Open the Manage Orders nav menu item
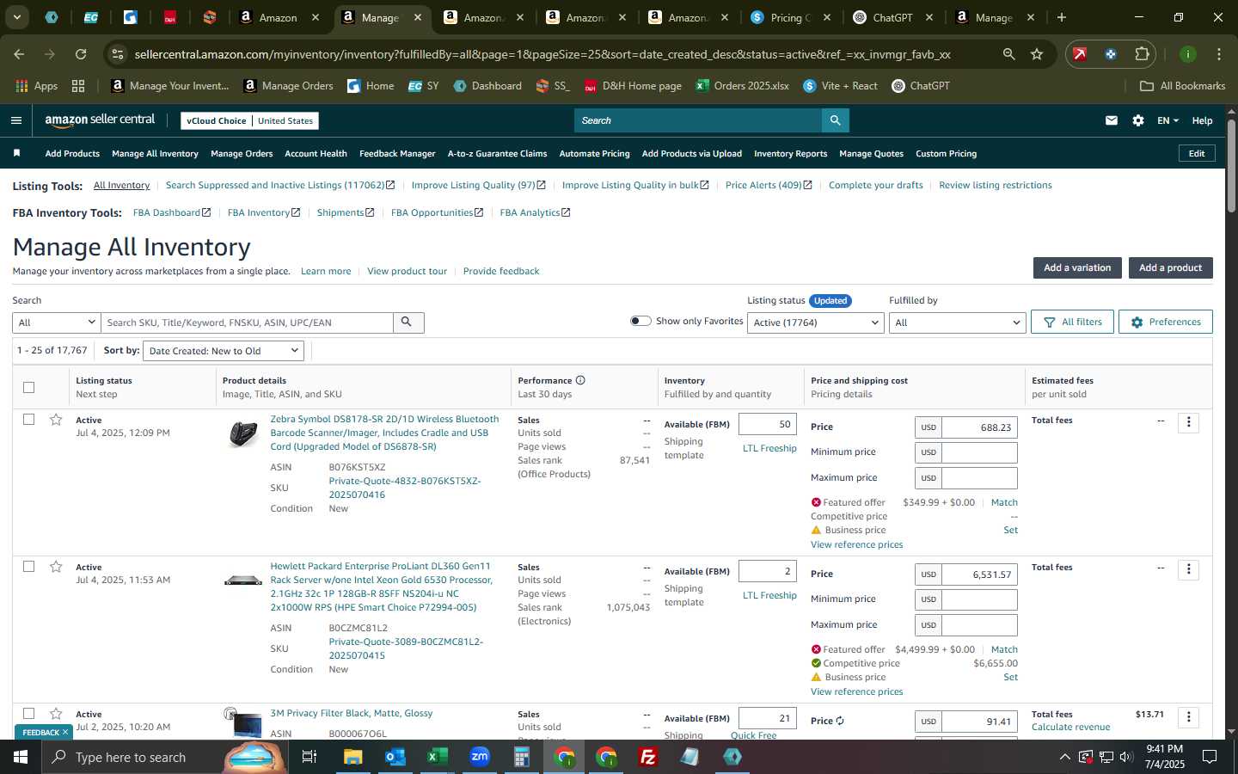The height and width of the screenshot is (774, 1238). coord(242,153)
